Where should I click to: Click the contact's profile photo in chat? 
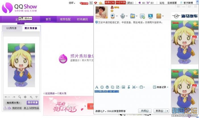tap(102, 12)
